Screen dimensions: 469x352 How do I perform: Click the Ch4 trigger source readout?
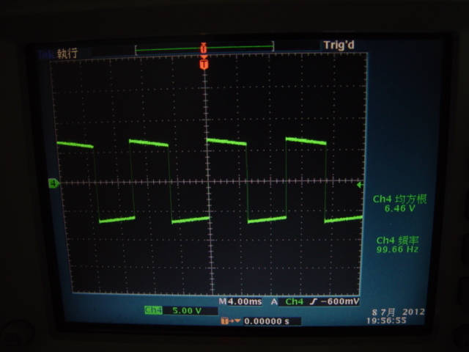coord(294,301)
